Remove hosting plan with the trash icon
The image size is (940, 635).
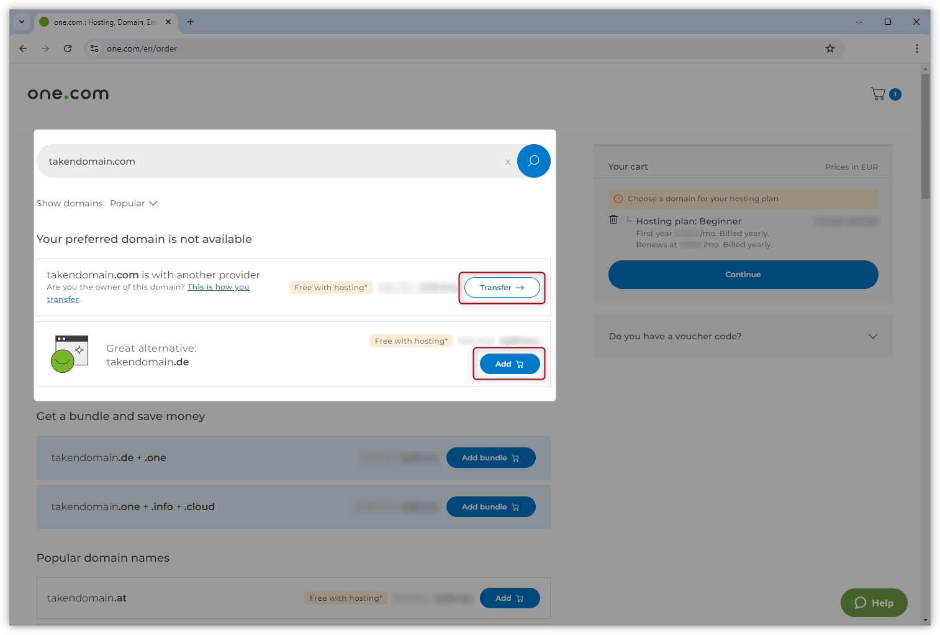(613, 219)
